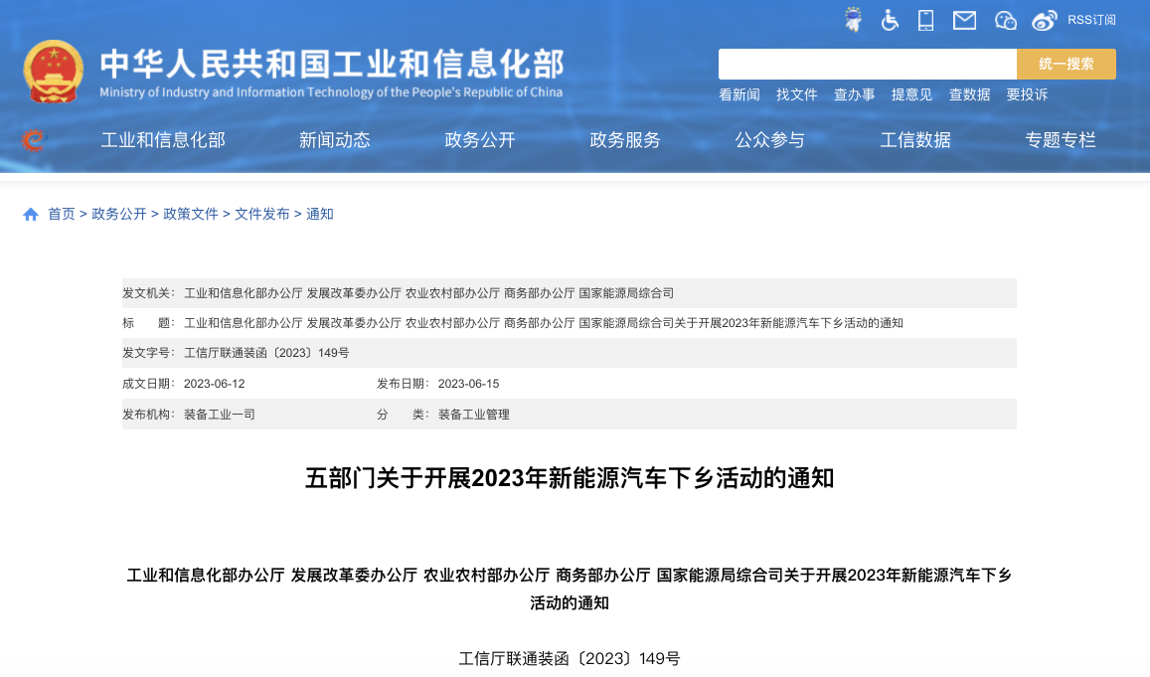Select the 提意见 search option
Screen dimensions: 1150x677
pyautogui.click(x=911, y=94)
